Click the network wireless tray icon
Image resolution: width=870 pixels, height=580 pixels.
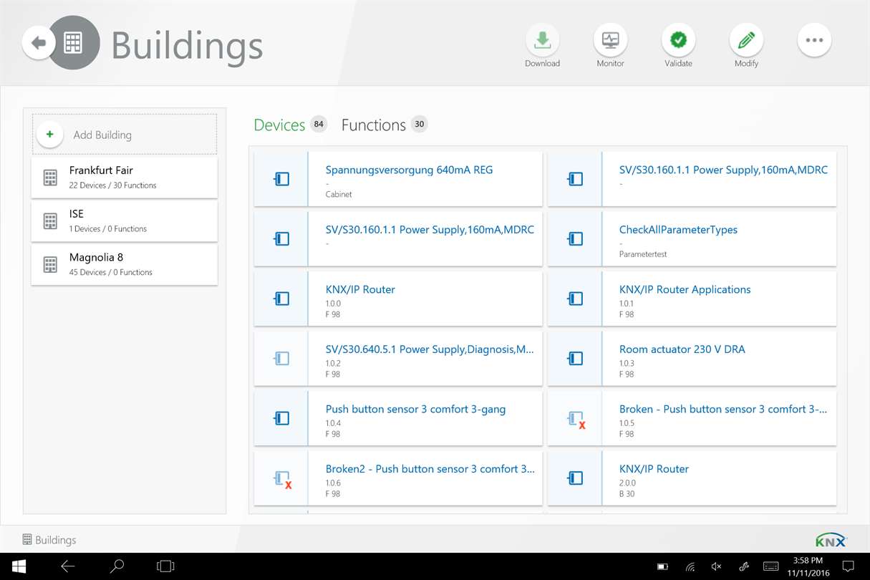point(690,566)
